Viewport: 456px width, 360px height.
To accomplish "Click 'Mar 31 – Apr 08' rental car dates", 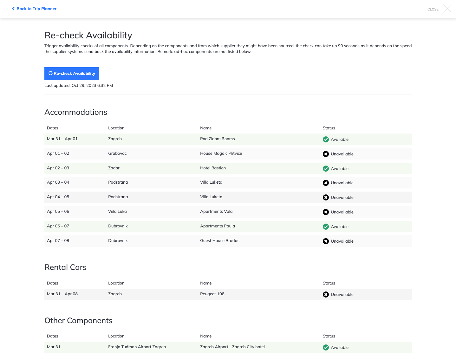I will point(62,294).
